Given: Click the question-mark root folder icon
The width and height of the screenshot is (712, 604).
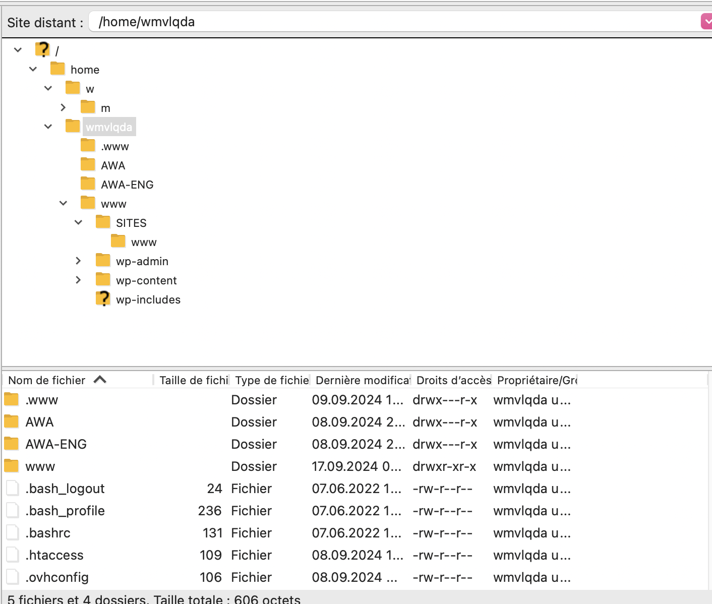Looking at the screenshot, I should click(42, 50).
